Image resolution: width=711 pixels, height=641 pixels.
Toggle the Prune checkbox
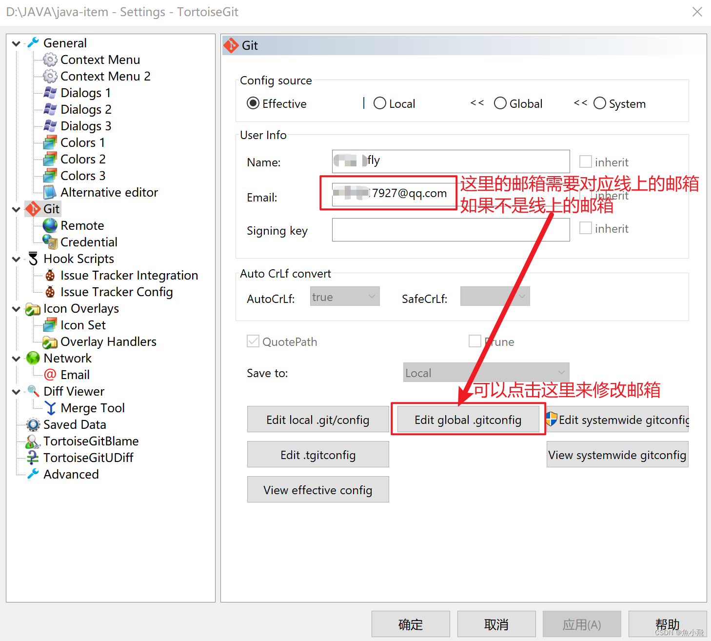tap(474, 341)
